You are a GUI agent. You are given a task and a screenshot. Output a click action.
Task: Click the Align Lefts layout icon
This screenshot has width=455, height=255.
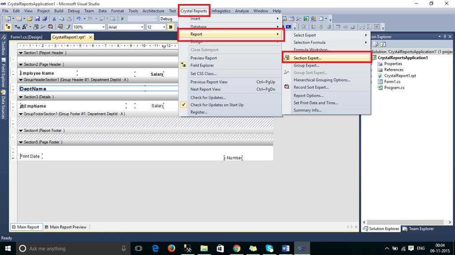click(x=314, y=27)
